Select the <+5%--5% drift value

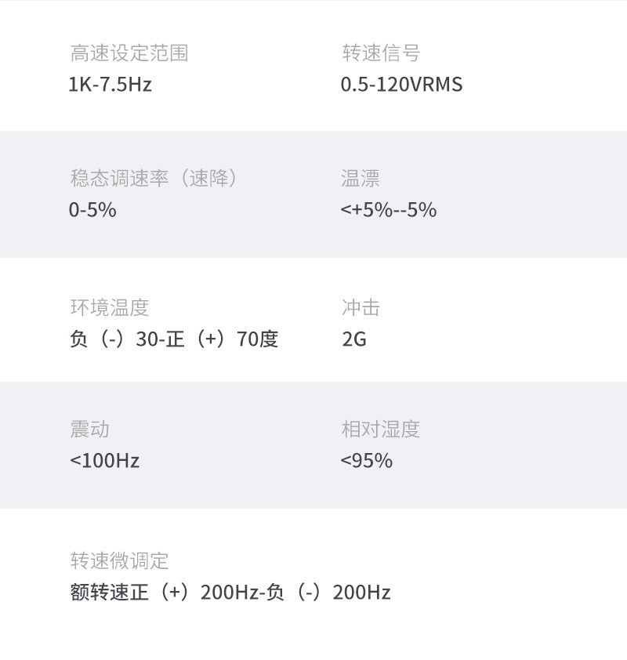389,210
